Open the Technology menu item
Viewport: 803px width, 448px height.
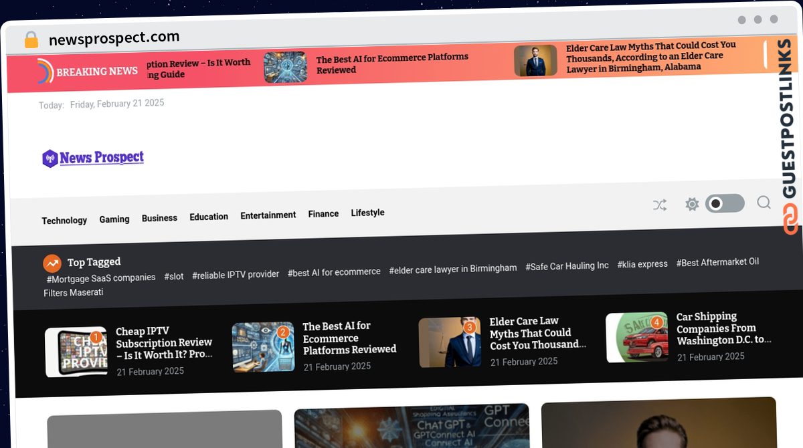pyautogui.click(x=64, y=221)
